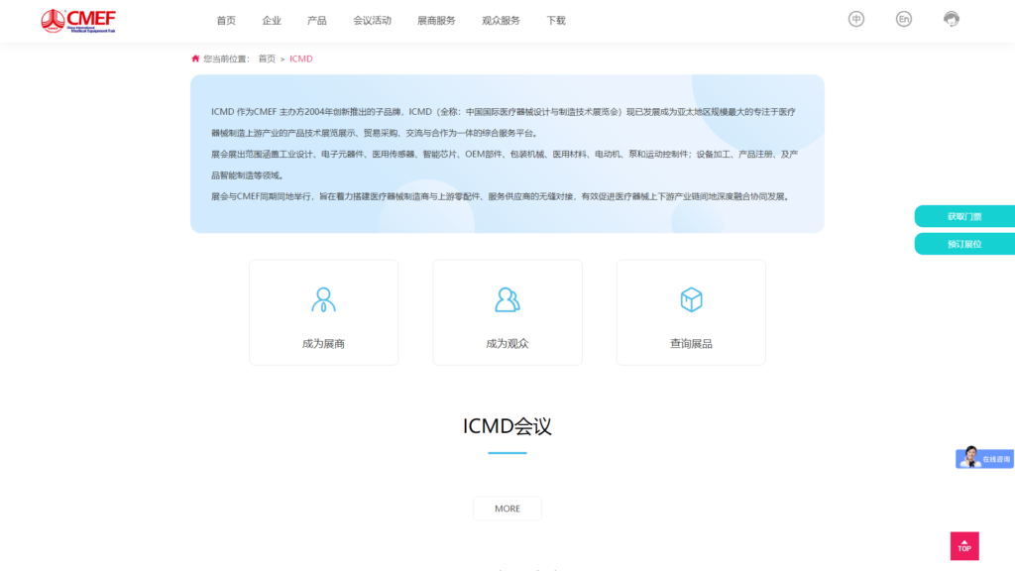Click ICMD breadcrumb link
1015x571 pixels.
[301, 58]
